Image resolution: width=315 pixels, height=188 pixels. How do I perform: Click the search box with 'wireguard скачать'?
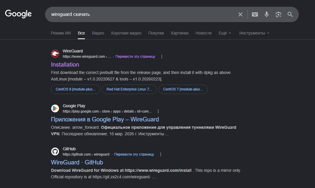click(172, 14)
